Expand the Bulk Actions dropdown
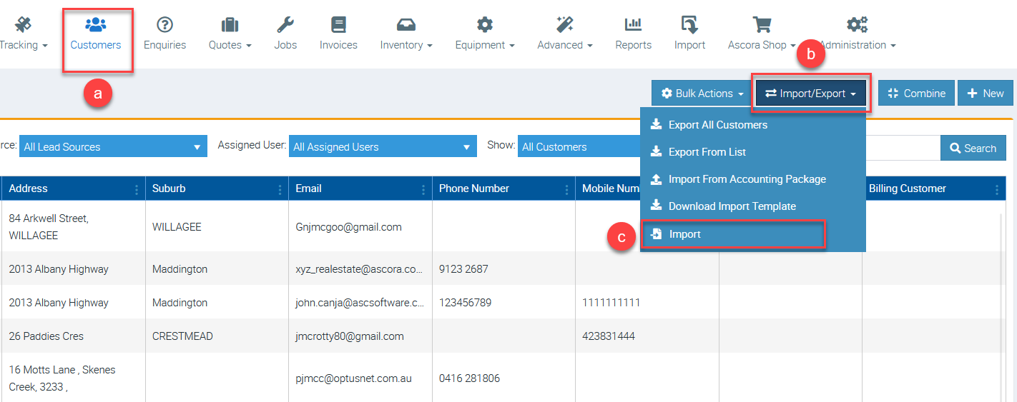Image resolution: width=1017 pixels, height=402 pixels. 702,94
